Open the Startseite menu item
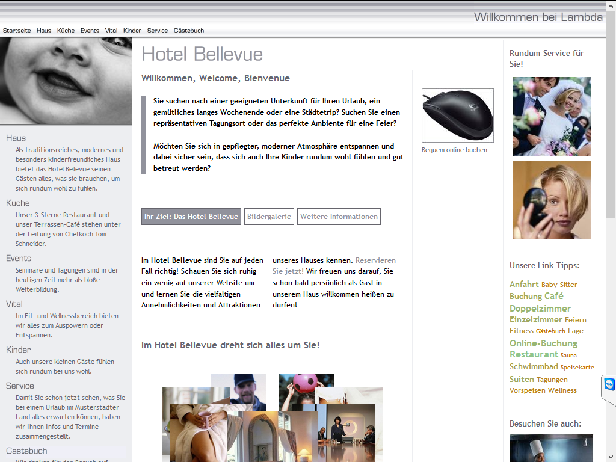The width and height of the screenshot is (616, 462). [x=17, y=31]
